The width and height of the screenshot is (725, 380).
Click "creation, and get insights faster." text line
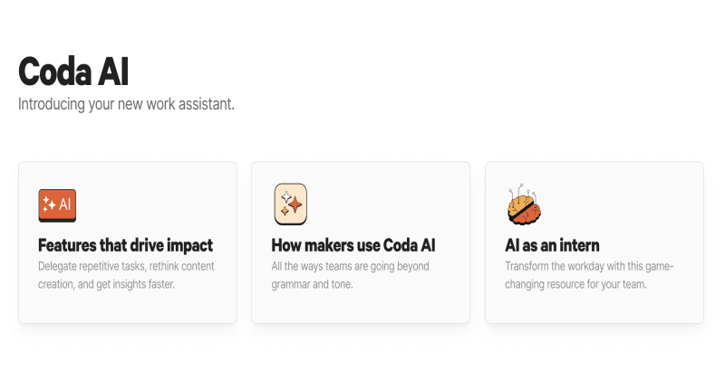coord(106,284)
